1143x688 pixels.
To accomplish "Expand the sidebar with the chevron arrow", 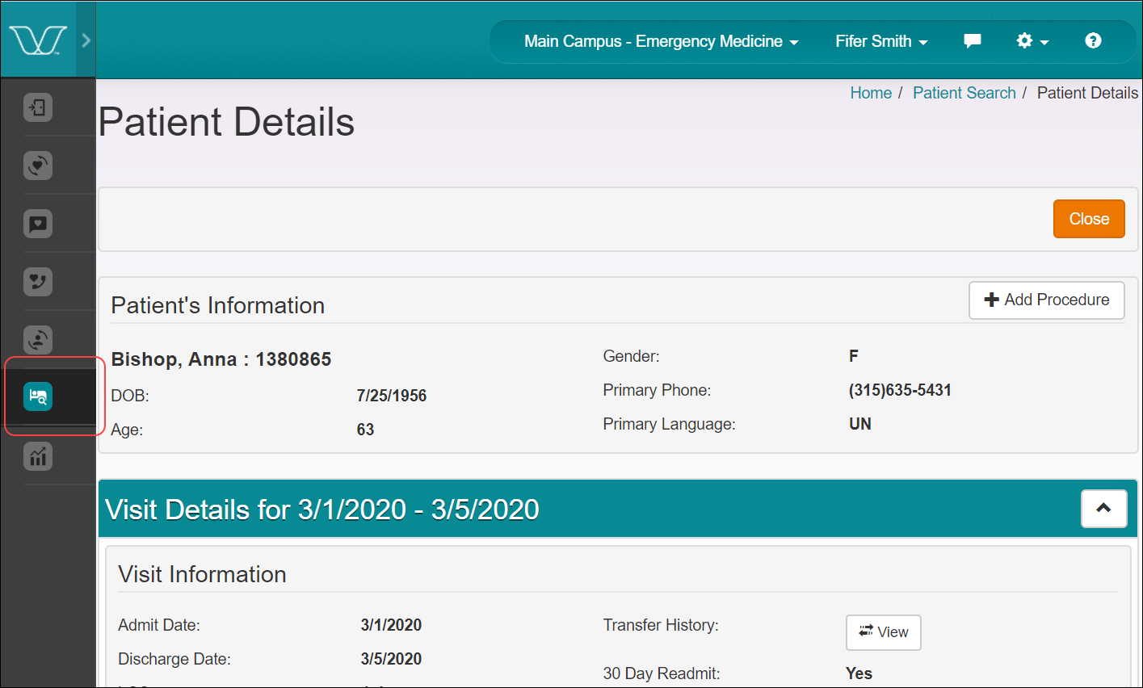I will tap(86, 40).
